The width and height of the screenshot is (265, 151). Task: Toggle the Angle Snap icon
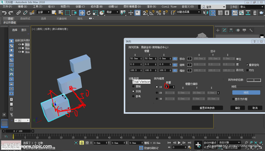click(x=152, y=13)
